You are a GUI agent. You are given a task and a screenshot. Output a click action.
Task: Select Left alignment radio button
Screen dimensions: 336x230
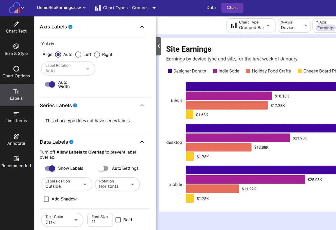coord(78,54)
